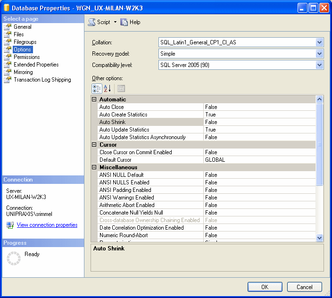332x298 pixels.
Task: Open the Recovery model dropdown
Action: pyautogui.click(x=319, y=54)
